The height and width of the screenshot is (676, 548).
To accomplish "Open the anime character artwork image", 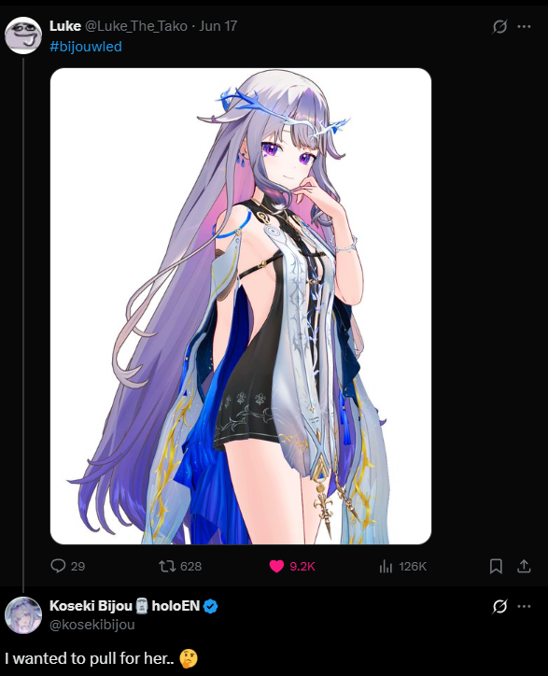I will 241,306.
